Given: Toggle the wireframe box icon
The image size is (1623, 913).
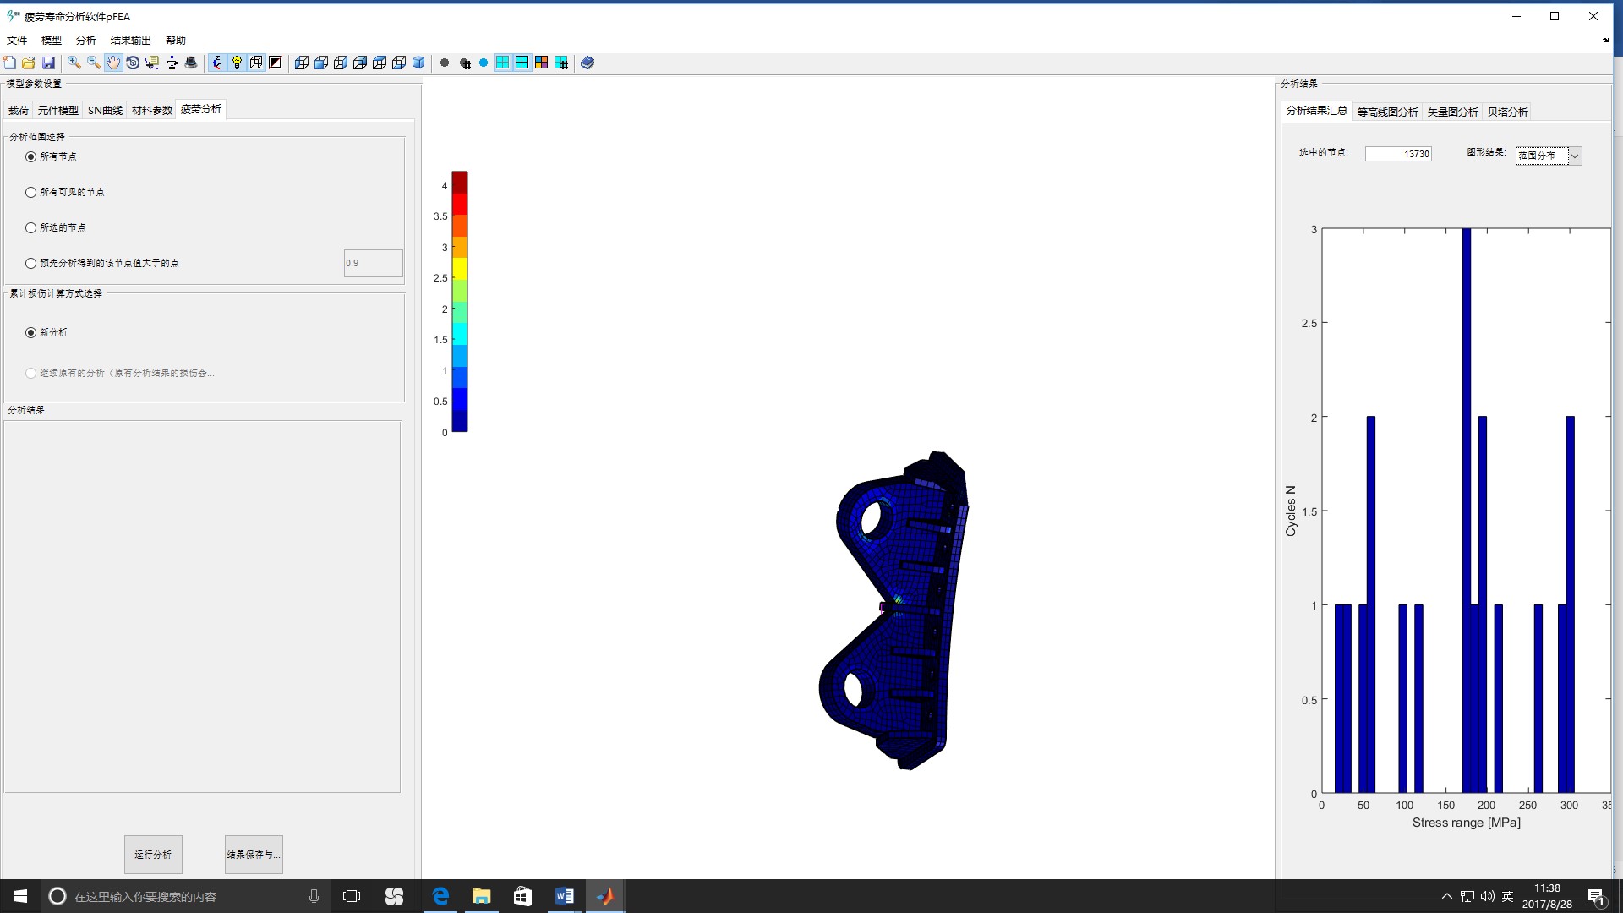Looking at the screenshot, I should coord(256,63).
